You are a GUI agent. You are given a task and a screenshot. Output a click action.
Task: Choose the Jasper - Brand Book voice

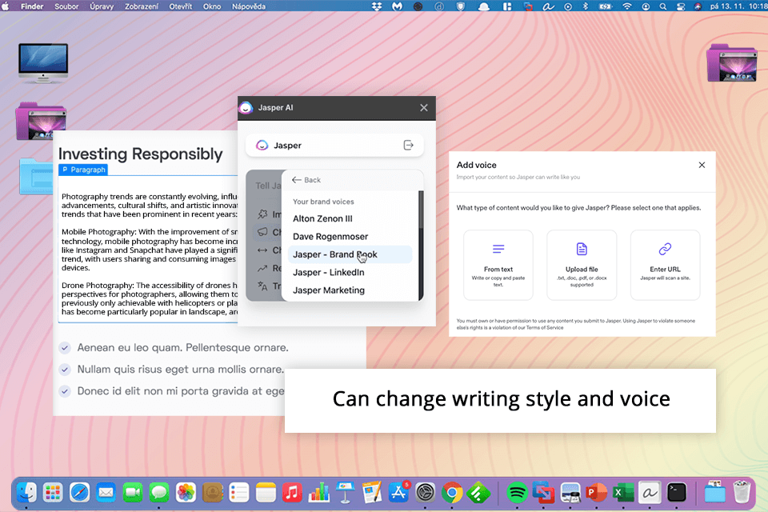[350, 254]
